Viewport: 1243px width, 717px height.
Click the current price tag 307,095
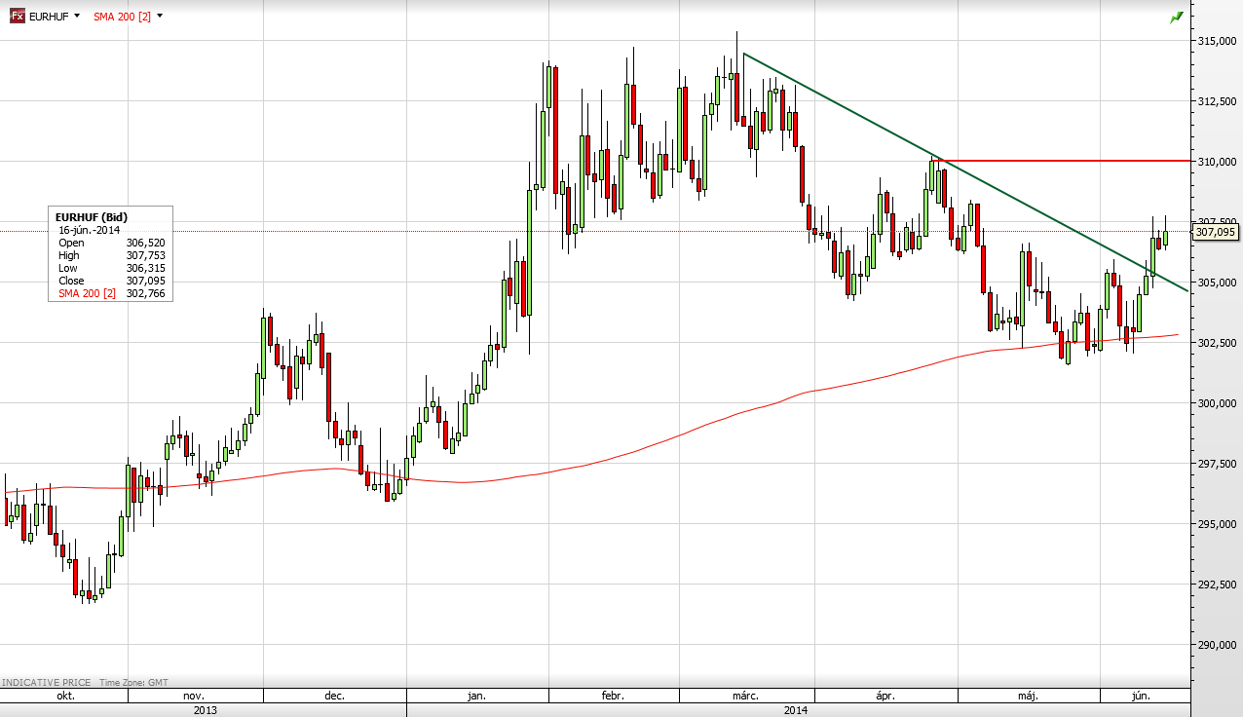1216,232
